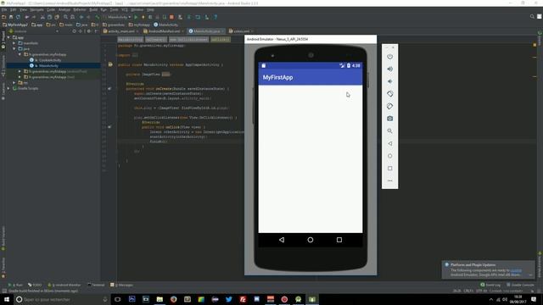Switch to colors.xml editor tab

tap(241, 31)
